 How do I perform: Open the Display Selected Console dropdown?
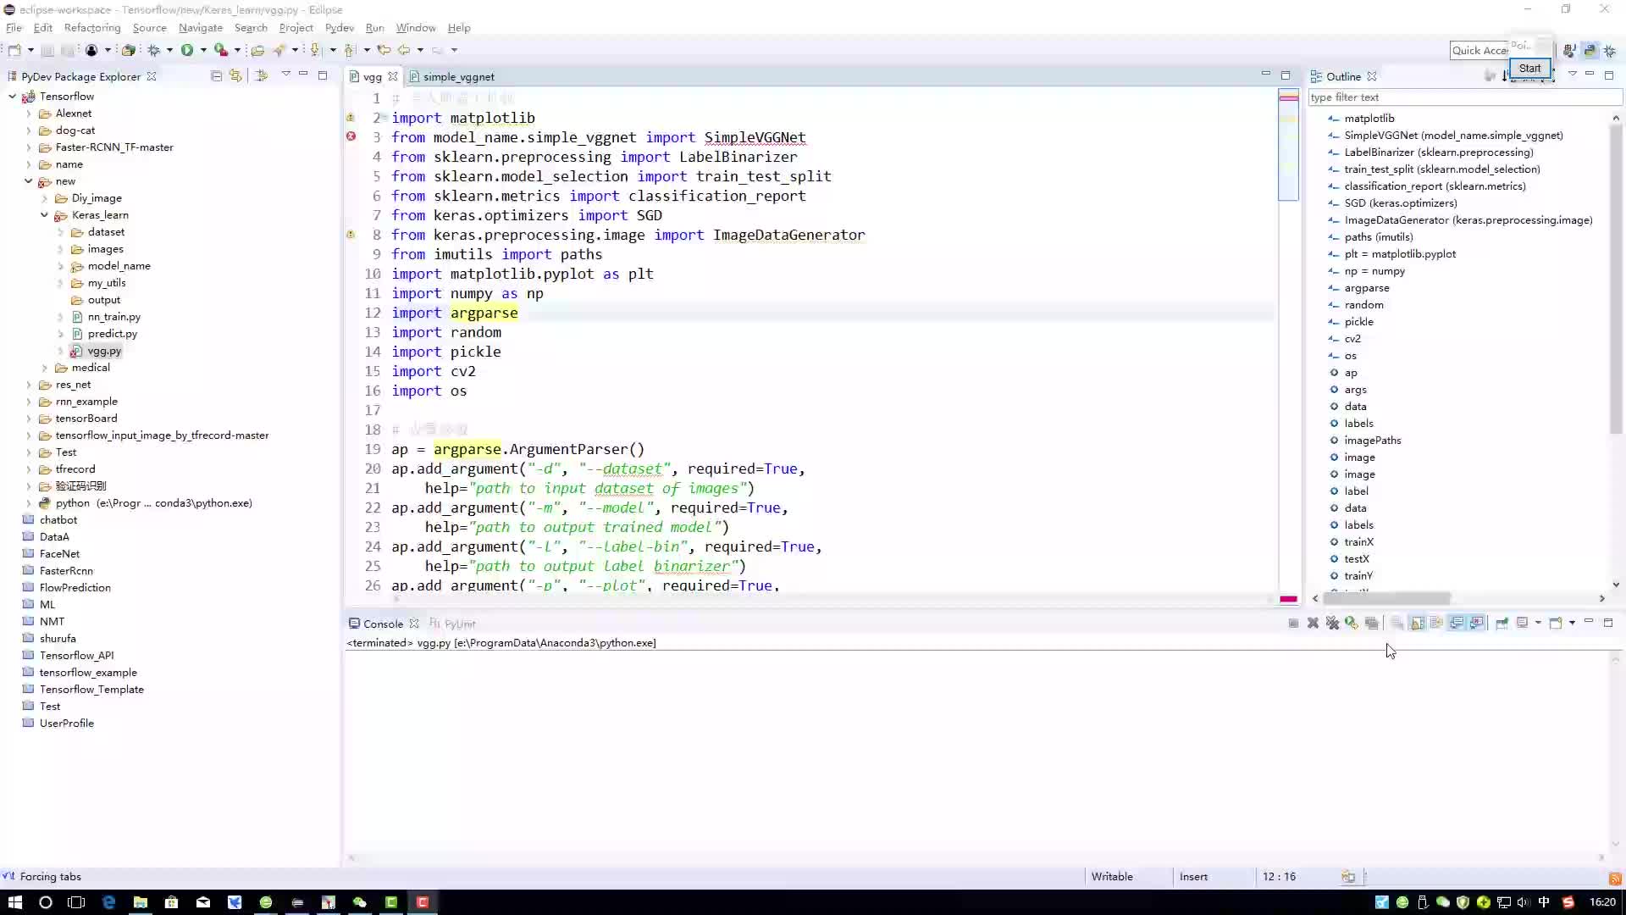point(1538,623)
